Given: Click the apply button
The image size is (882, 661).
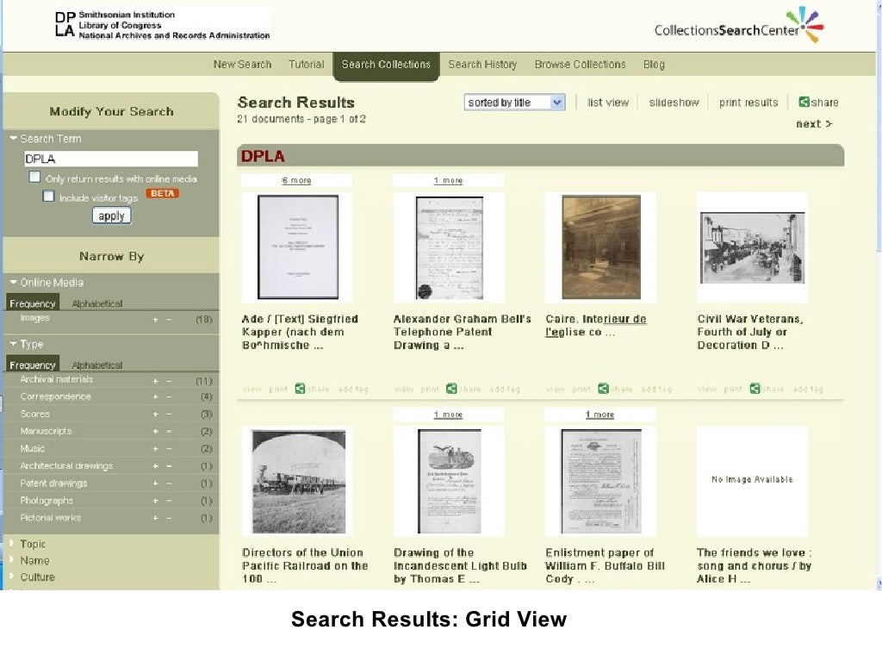Looking at the screenshot, I should (x=111, y=215).
